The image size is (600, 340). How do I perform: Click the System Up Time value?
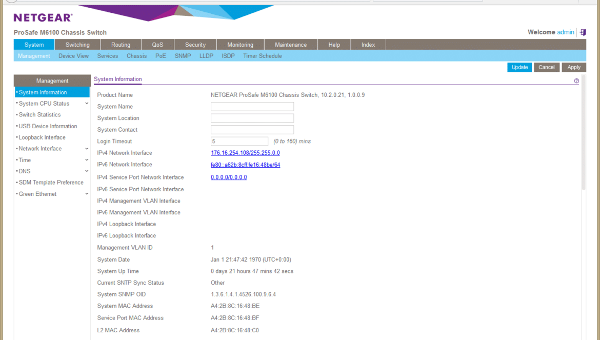click(252, 271)
